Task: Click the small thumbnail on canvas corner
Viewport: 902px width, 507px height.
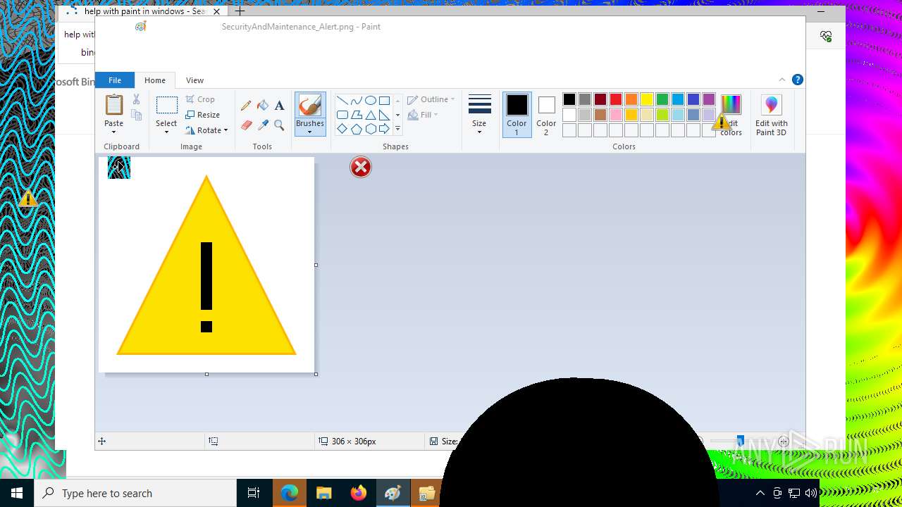Action: coord(119,168)
